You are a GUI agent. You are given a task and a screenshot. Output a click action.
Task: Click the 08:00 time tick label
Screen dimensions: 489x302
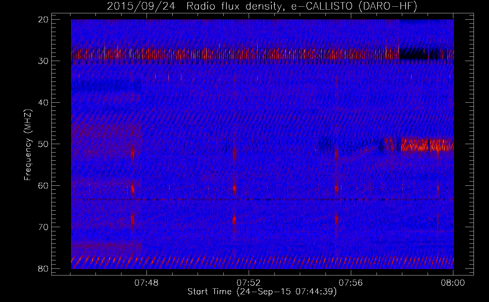pyautogui.click(x=453, y=283)
